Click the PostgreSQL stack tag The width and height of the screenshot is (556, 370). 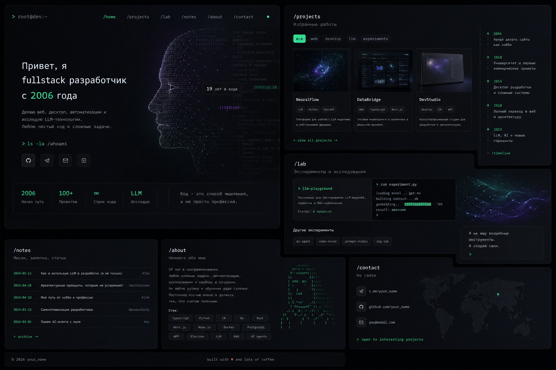point(256,327)
